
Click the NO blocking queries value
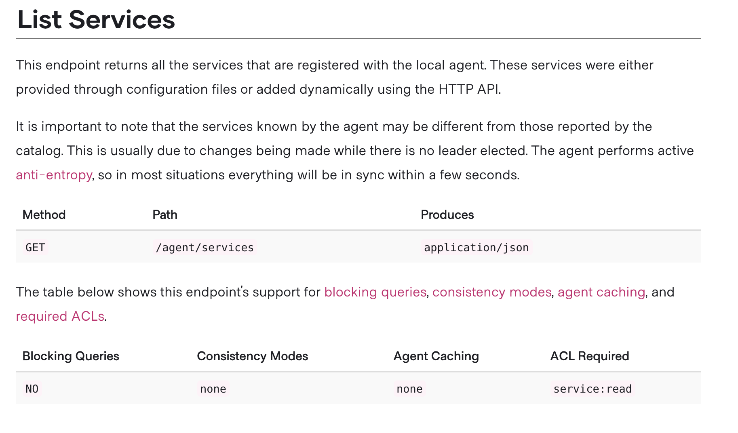tap(32, 389)
